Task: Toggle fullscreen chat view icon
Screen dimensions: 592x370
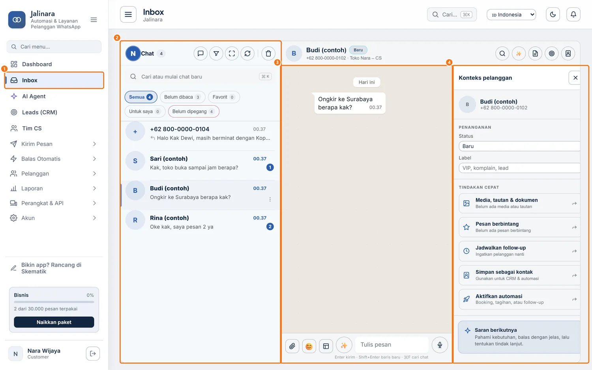Action: tap(232, 53)
